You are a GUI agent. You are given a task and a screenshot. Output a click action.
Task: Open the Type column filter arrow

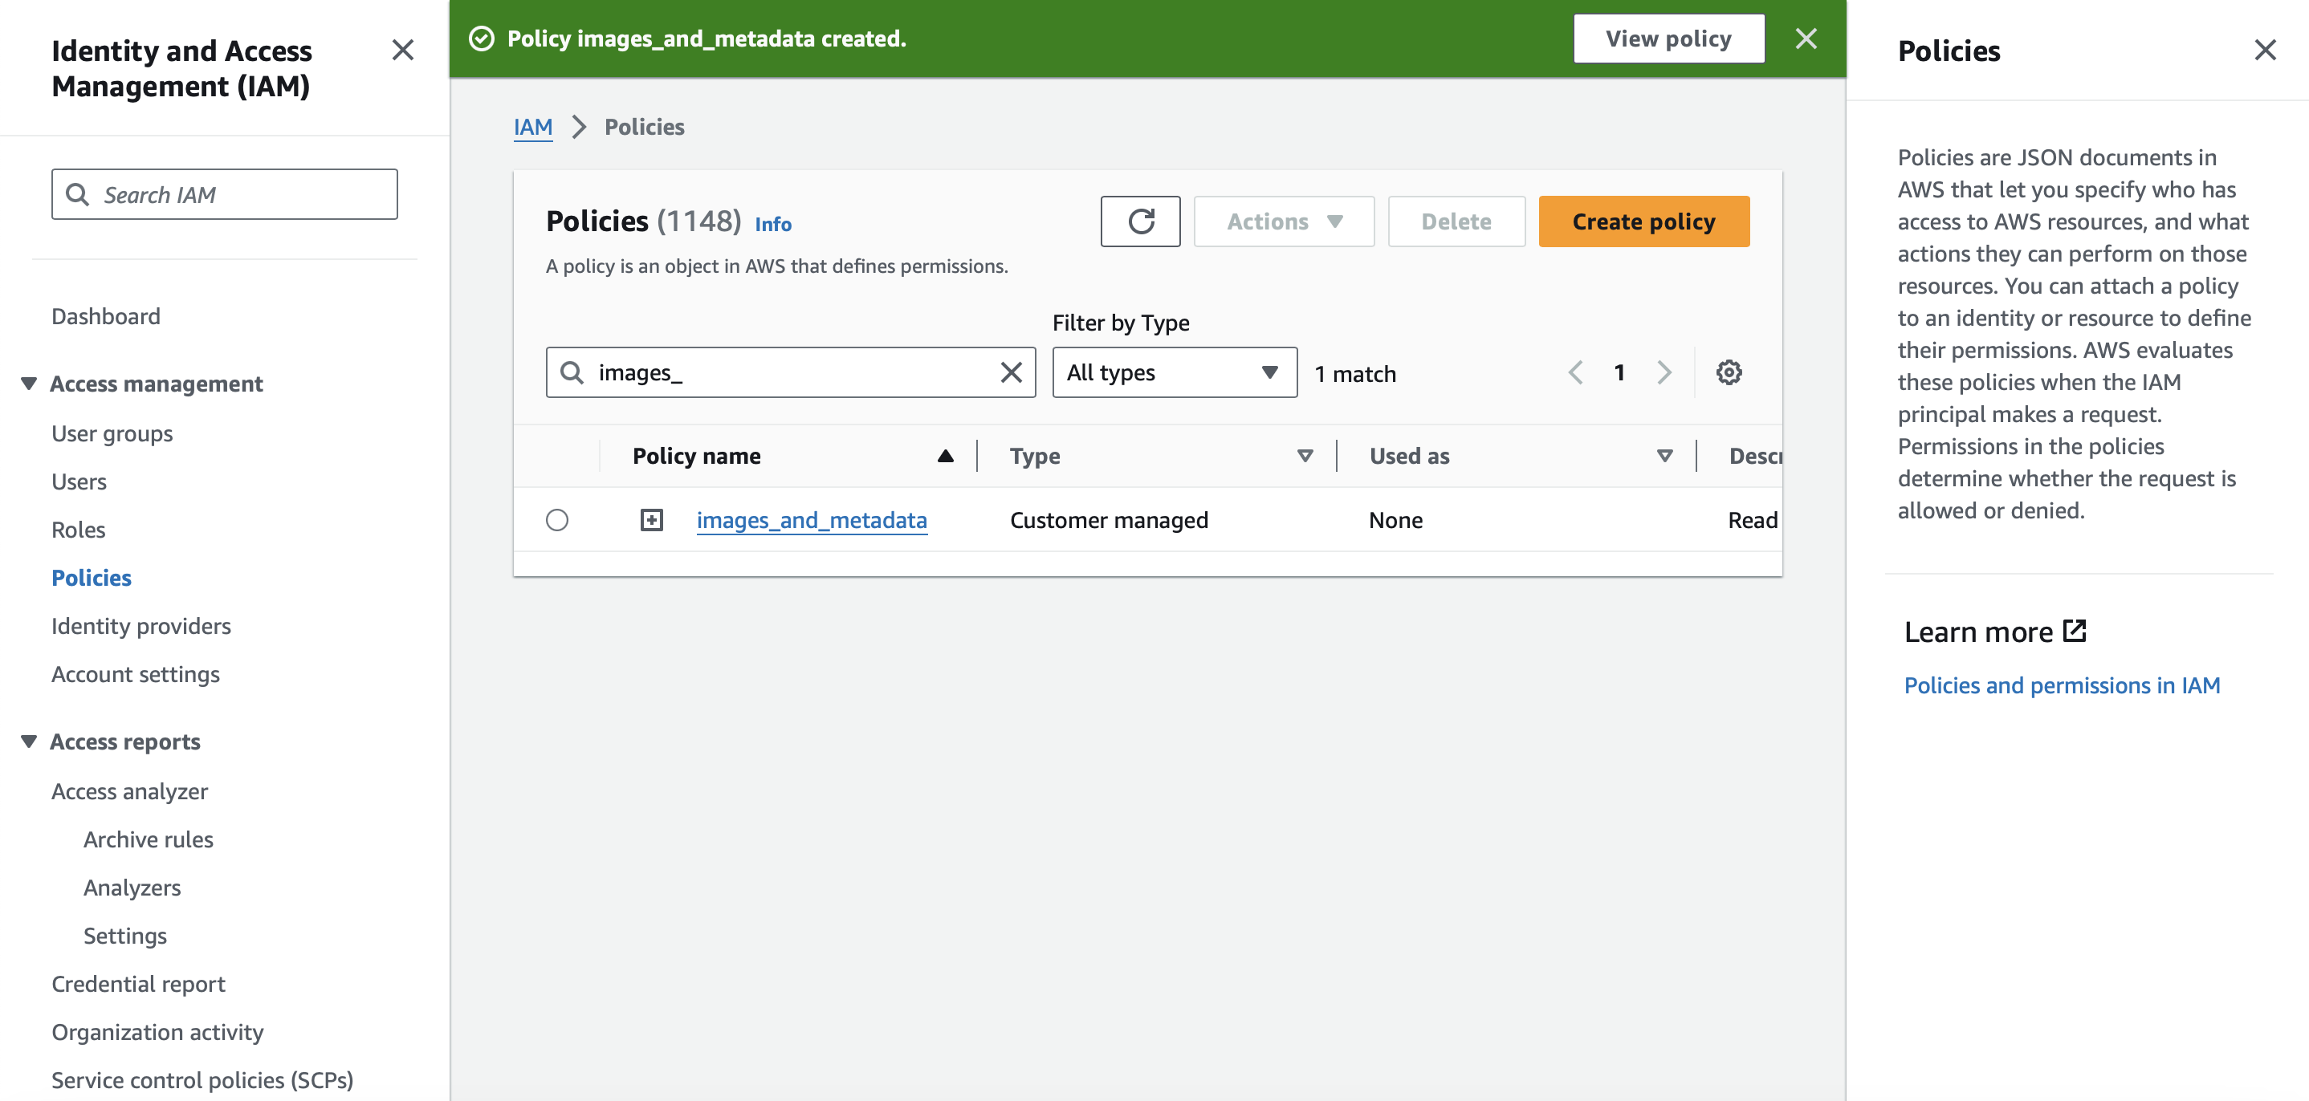coord(1305,456)
